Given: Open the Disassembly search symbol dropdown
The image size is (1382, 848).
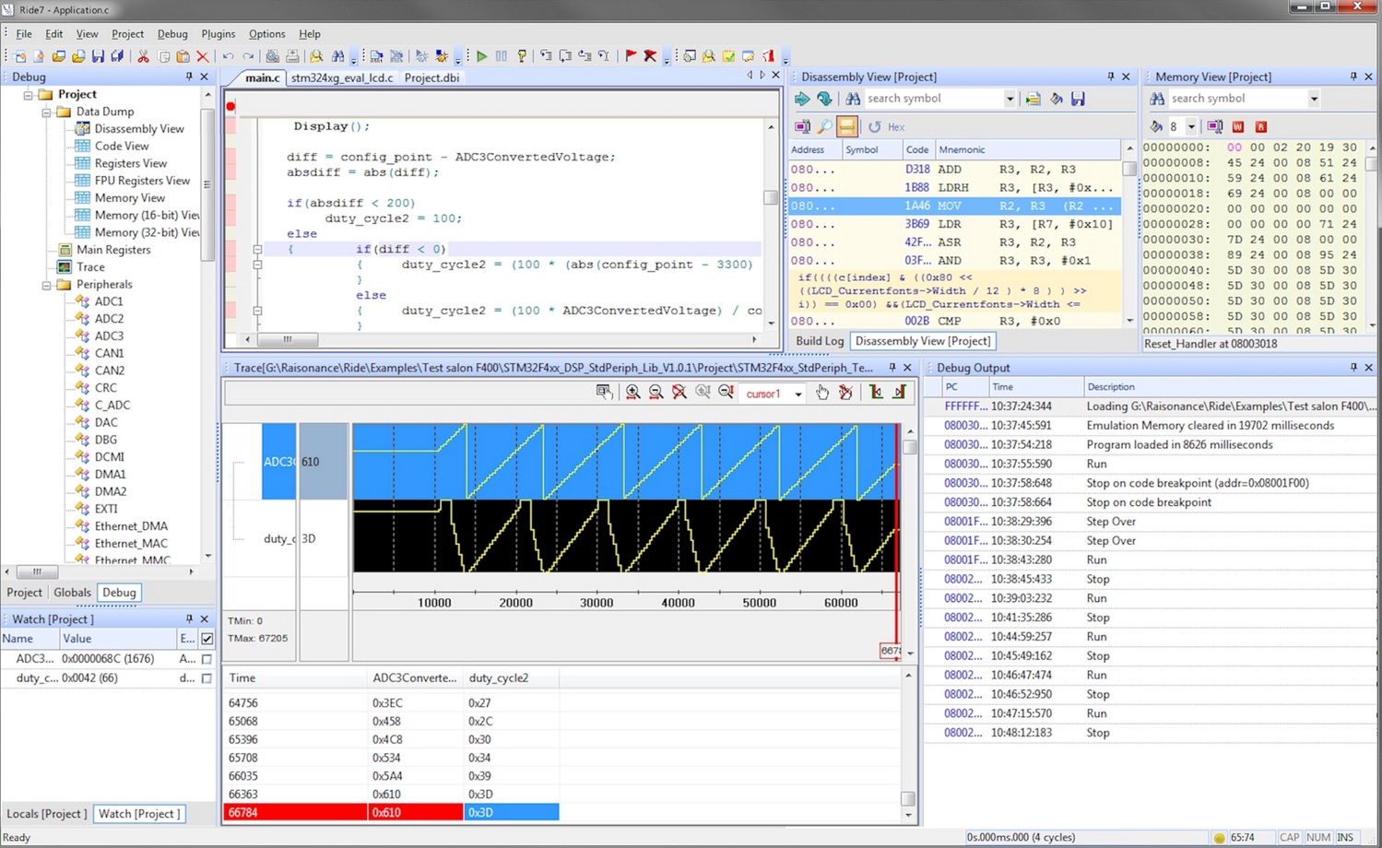Looking at the screenshot, I should 1010,99.
